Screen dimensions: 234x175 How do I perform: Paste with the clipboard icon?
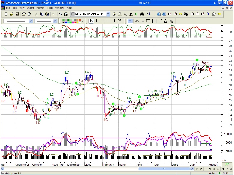(47, 14)
